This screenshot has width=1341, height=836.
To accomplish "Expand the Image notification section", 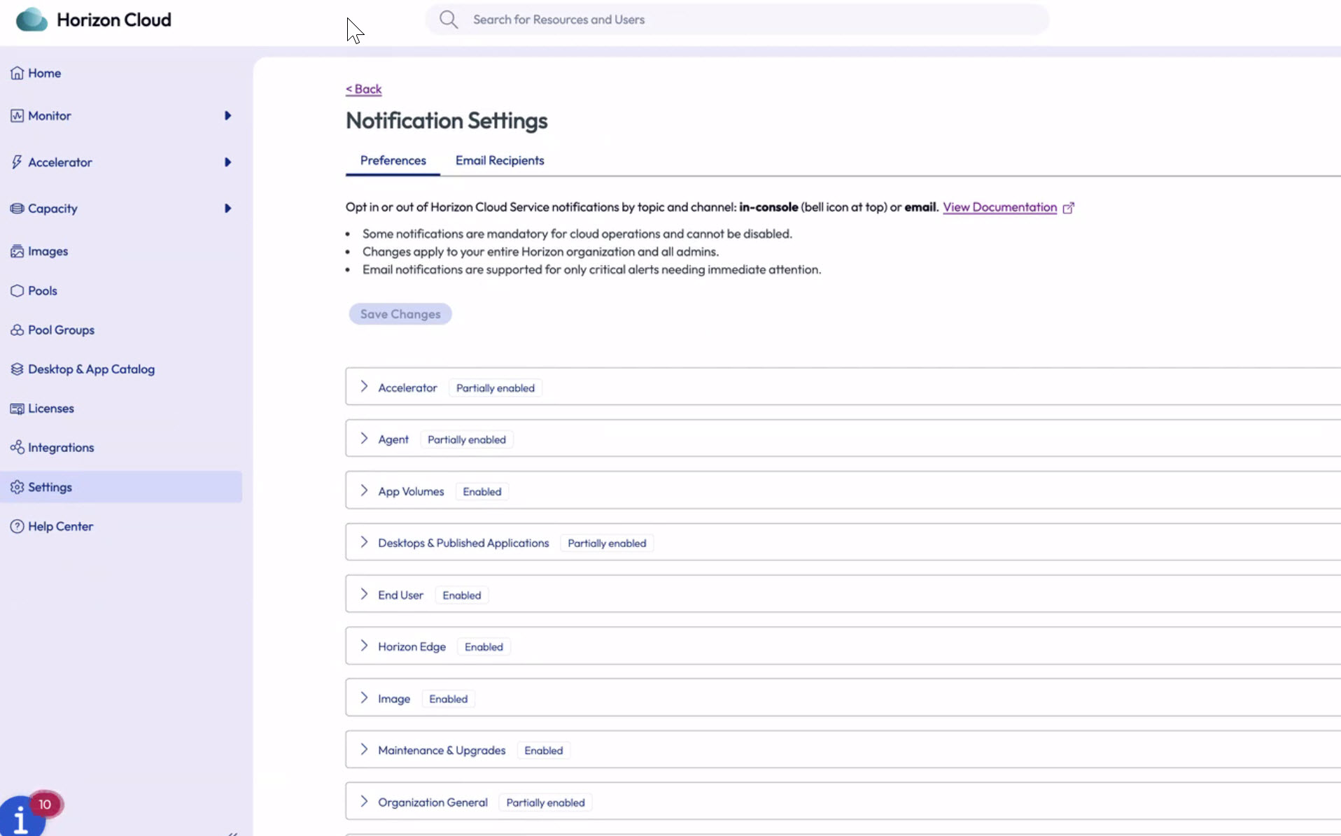I will coord(364,697).
